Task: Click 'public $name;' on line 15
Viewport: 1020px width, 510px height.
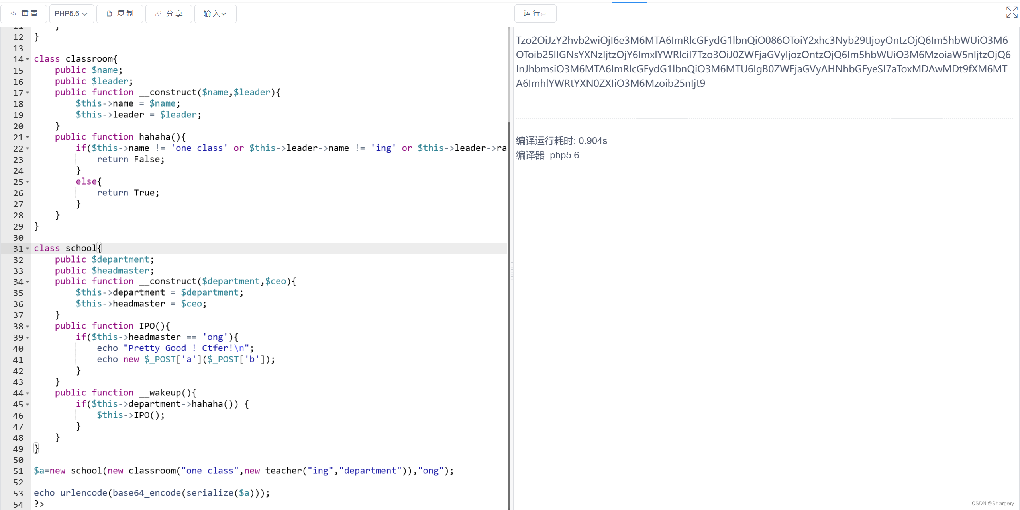Action: coord(88,70)
